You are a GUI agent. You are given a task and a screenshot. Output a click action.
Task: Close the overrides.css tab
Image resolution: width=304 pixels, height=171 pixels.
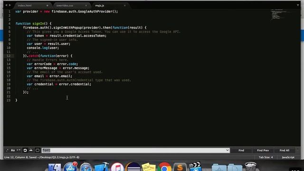pyautogui.click(x=86, y=6)
